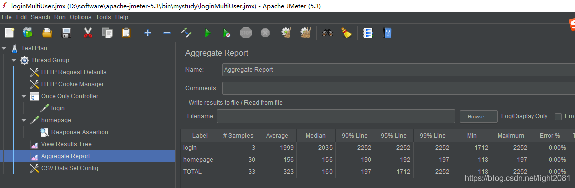The width and height of the screenshot is (575, 188).
Task: Expand all nodes with plus icon
Action: click(x=148, y=33)
